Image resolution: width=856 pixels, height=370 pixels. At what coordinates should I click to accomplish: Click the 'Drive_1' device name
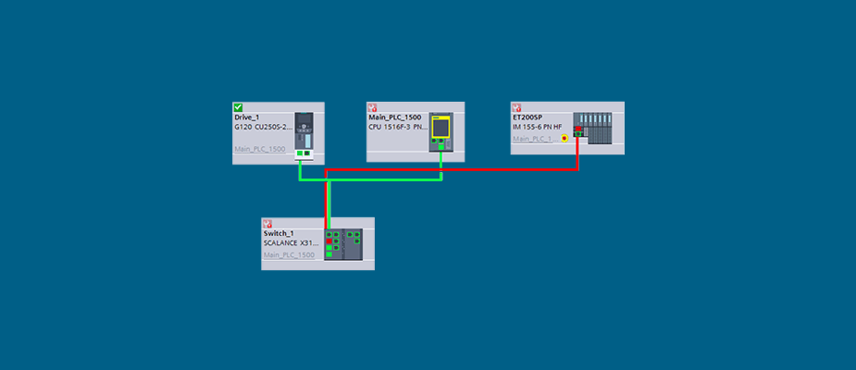click(247, 117)
